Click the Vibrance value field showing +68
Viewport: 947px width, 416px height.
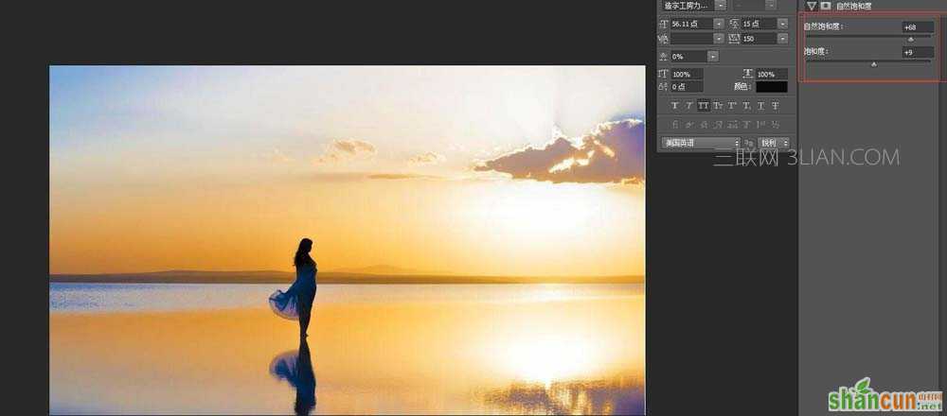pos(918,27)
